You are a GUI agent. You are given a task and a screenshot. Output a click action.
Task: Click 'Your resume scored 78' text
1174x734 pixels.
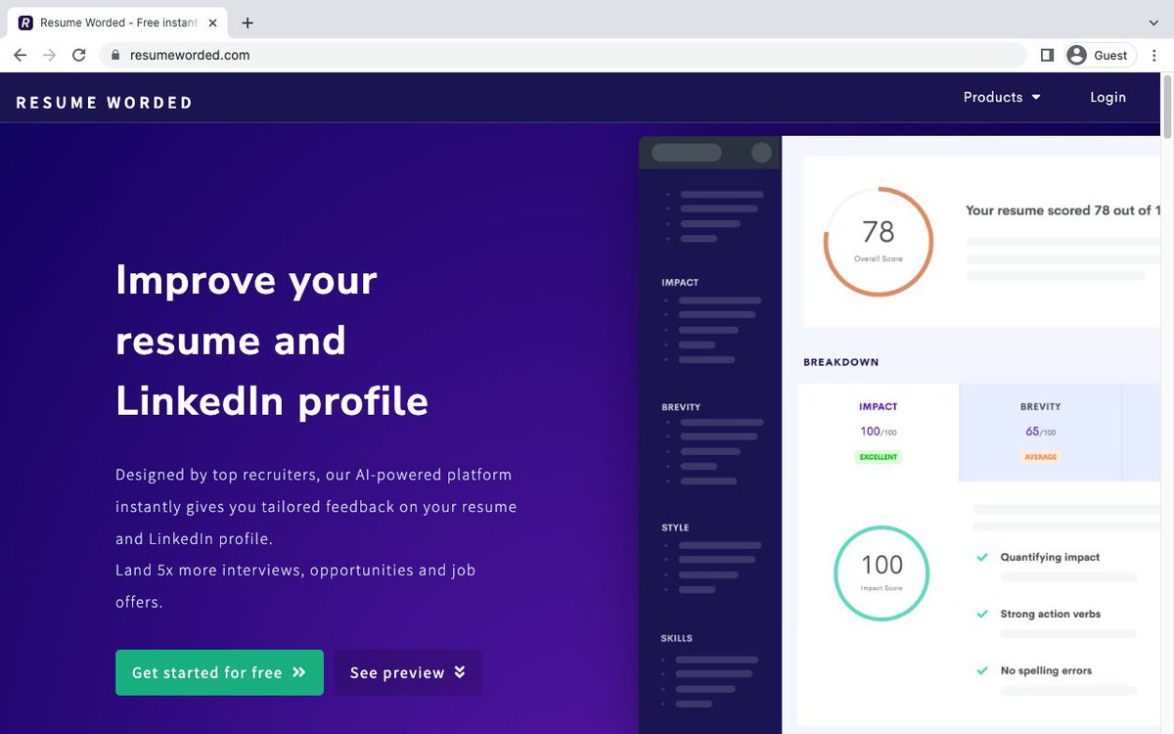[1063, 210]
